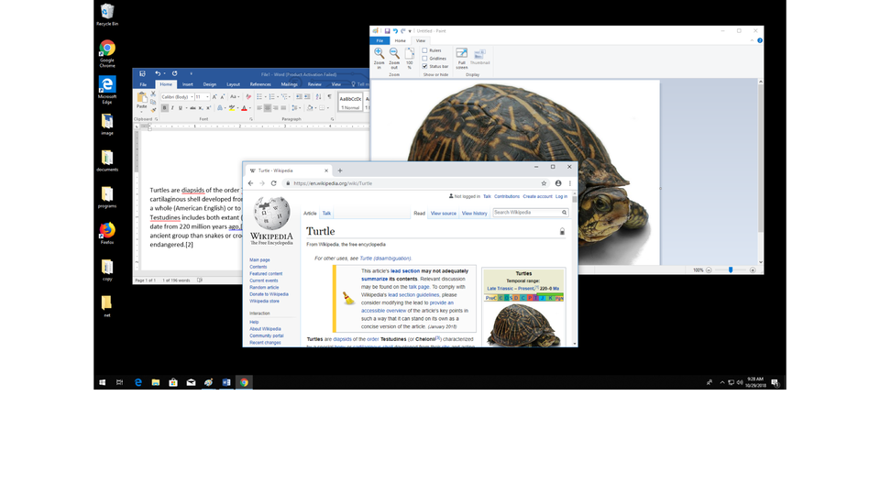The image size is (880, 495).
Task: Uncheck the Status bar checkbox in Paint
Action: [x=424, y=66]
